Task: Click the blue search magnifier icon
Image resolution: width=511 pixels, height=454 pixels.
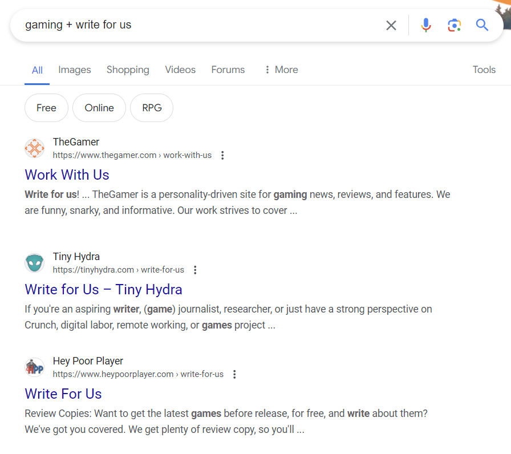Action: [x=482, y=25]
